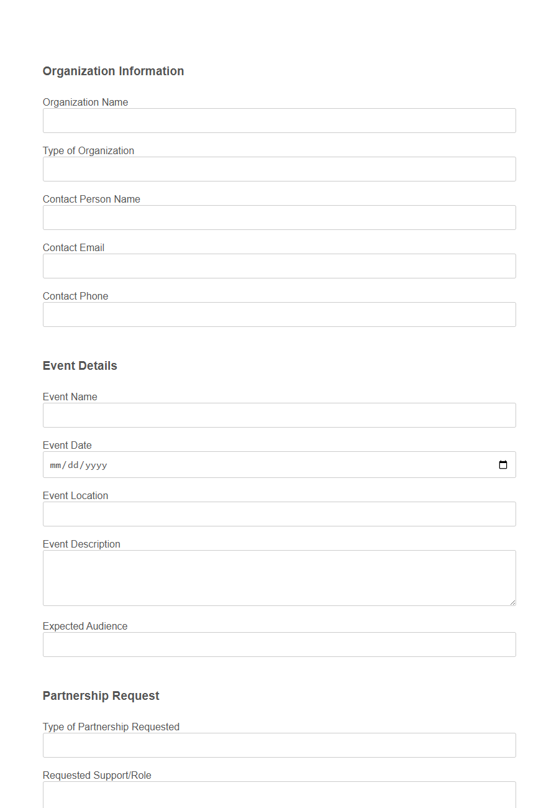Select the mm segment of Event Date
559x808 pixels.
click(55, 464)
